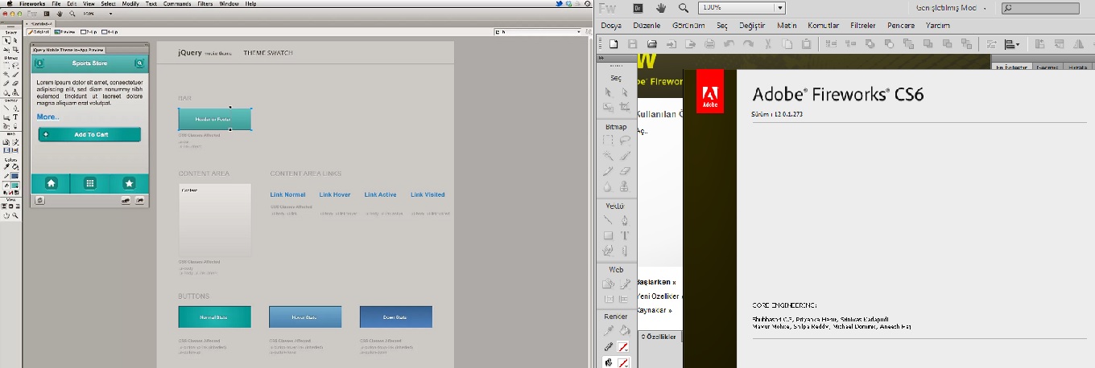Open the Filtreler menu

click(x=864, y=26)
